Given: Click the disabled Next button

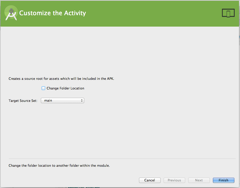Looking at the screenshot, I should point(199,180).
